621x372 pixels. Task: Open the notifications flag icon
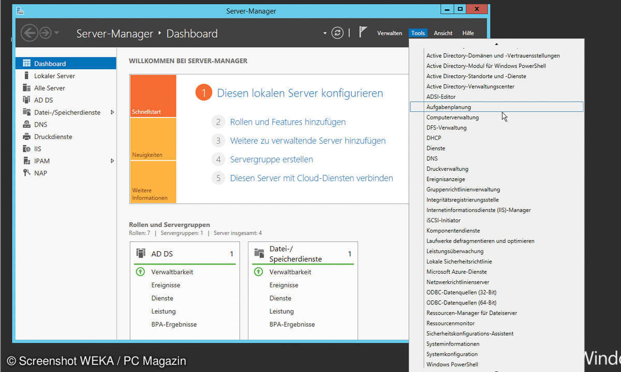click(x=363, y=33)
